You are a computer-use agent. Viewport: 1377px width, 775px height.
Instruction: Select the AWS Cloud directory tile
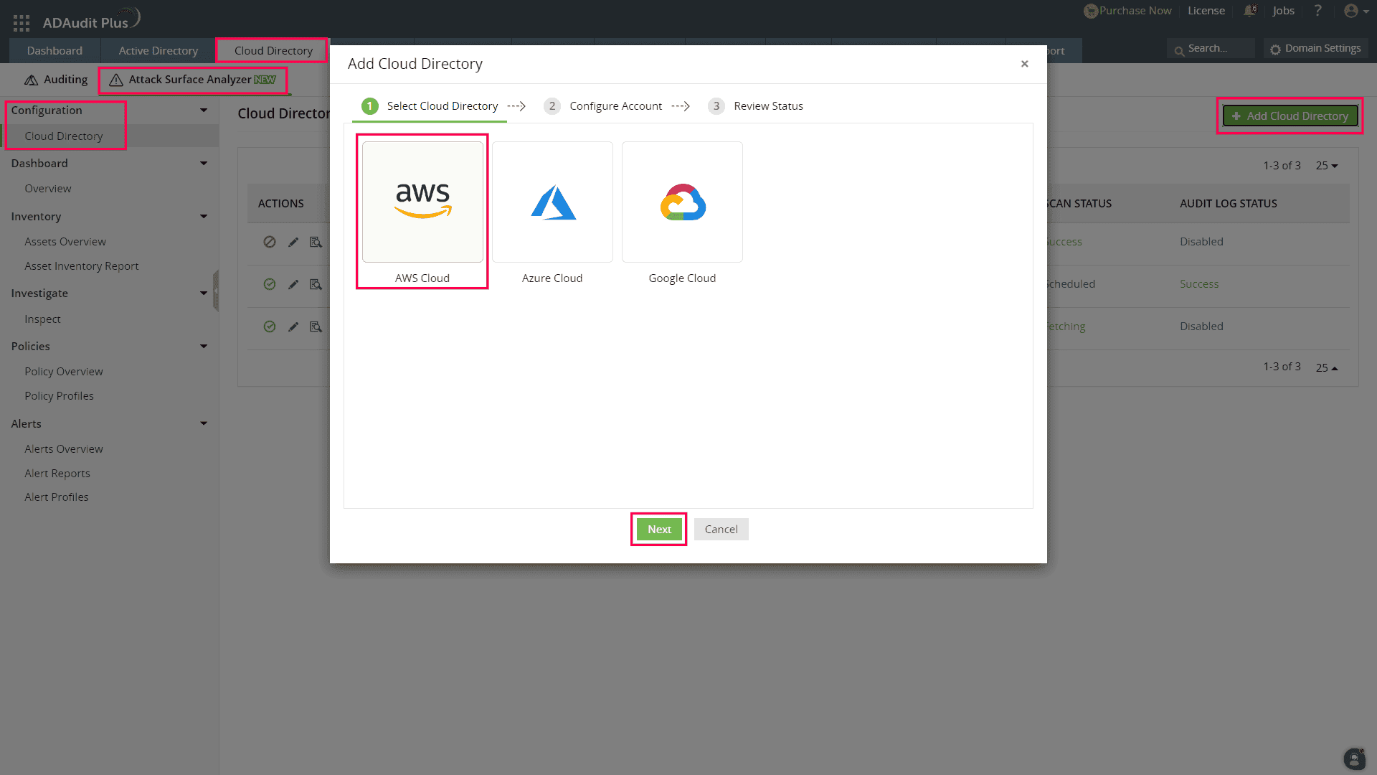[x=422, y=202]
